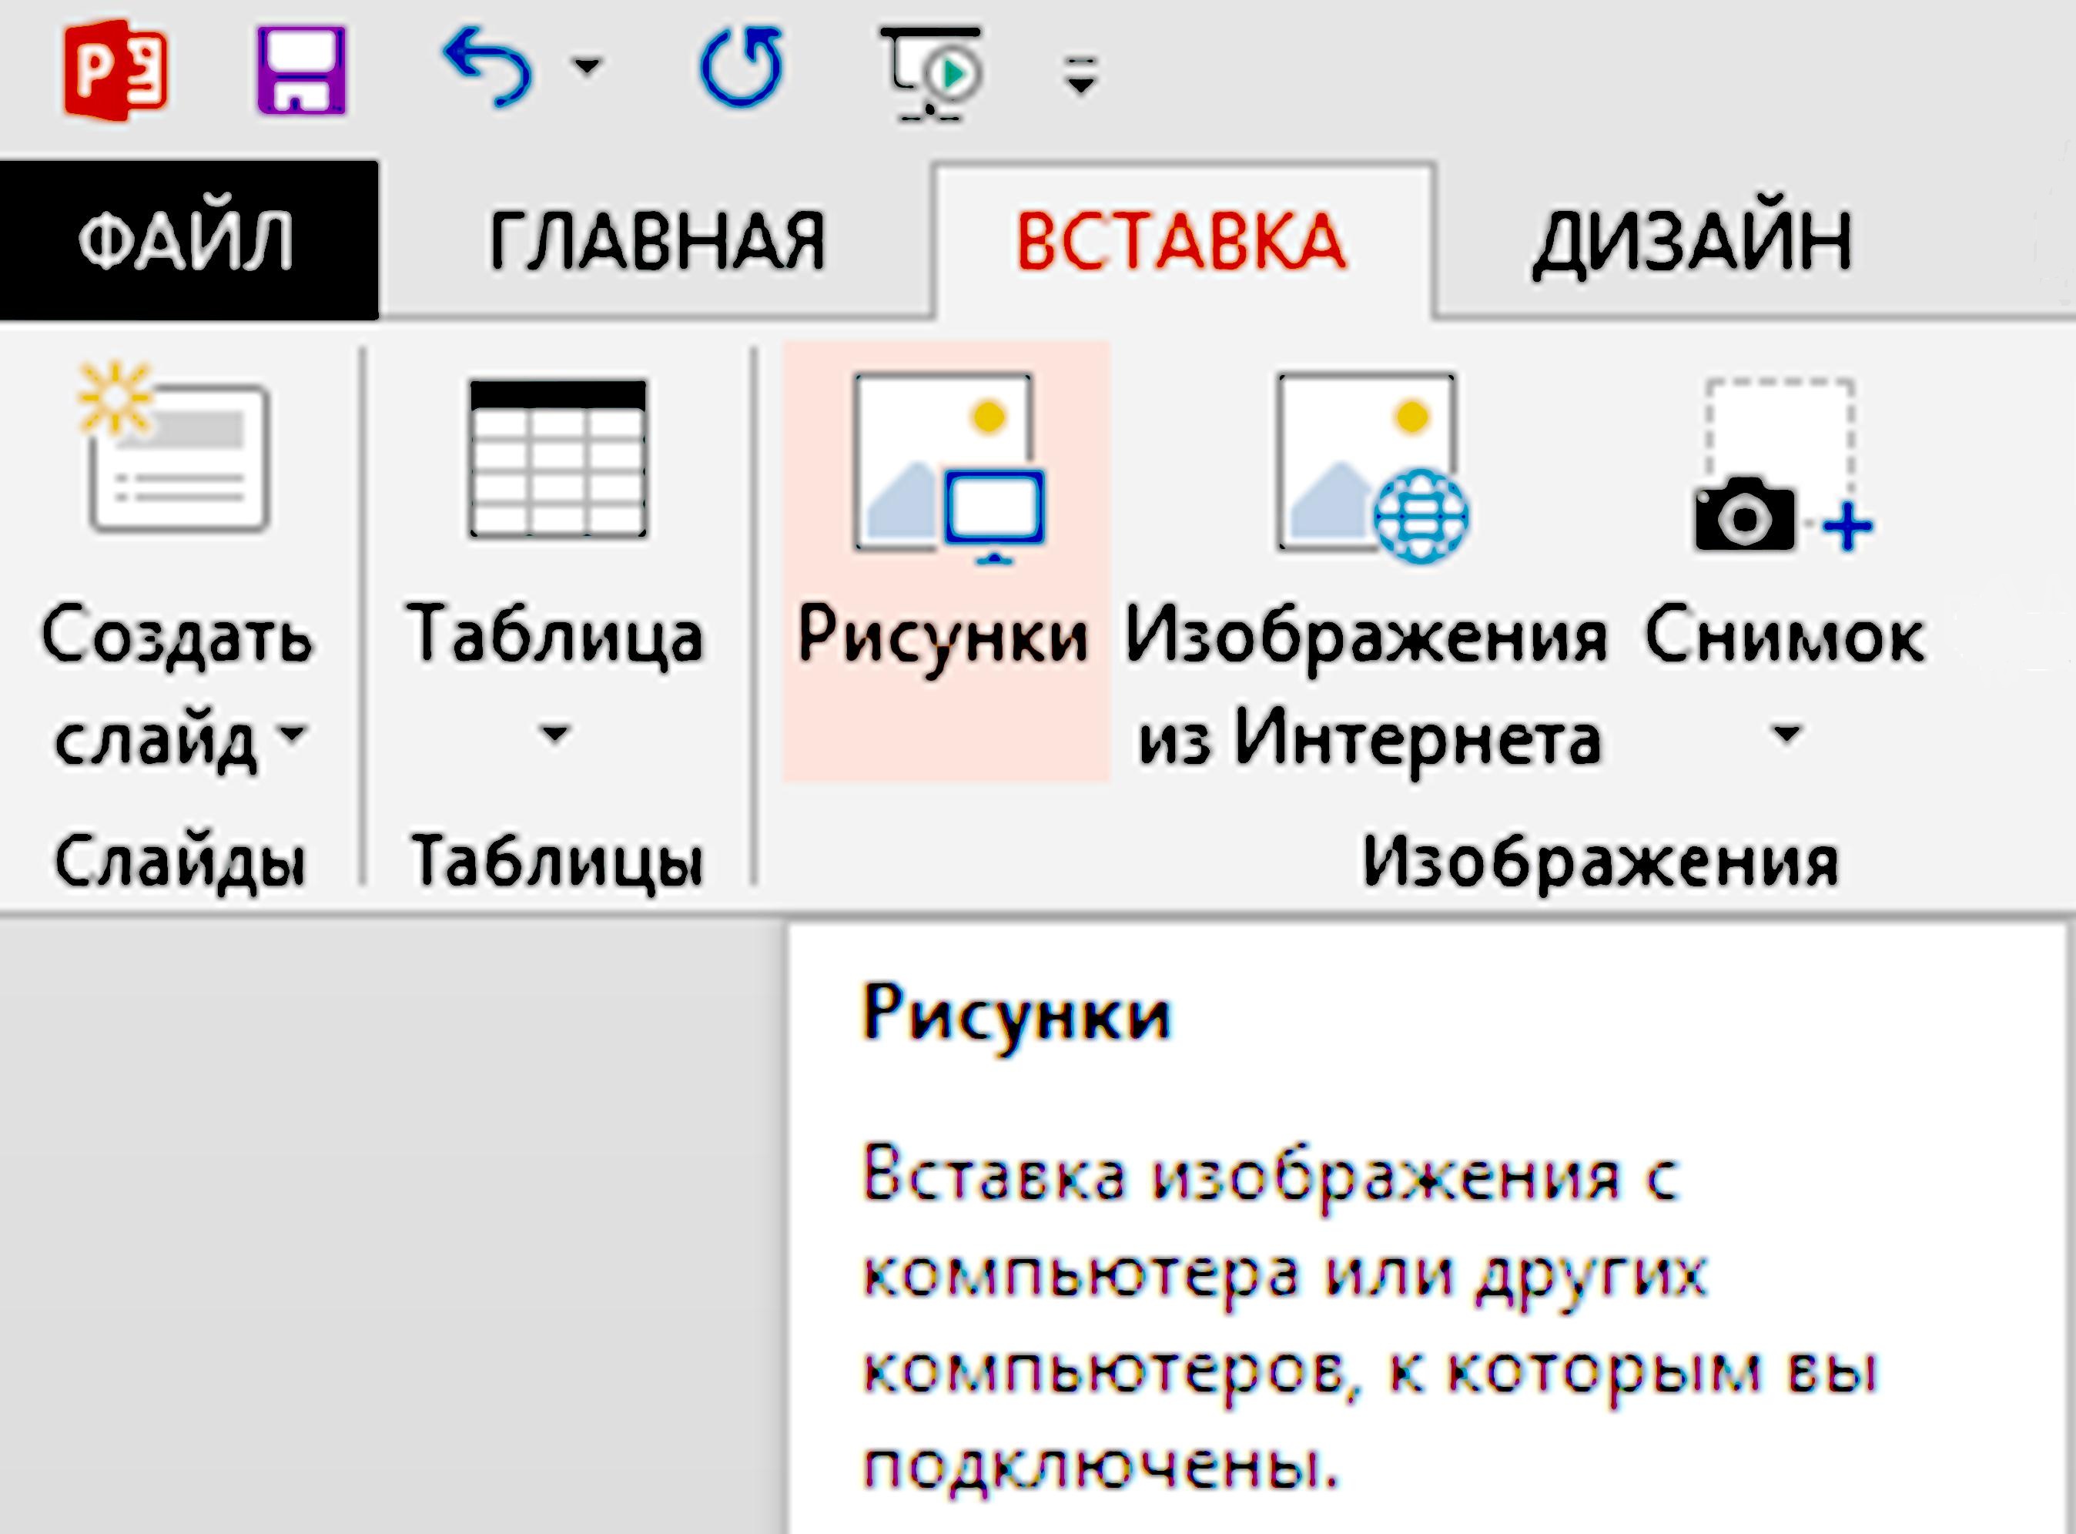This screenshot has height=1534, width=2076.
Task: Select the ВСТАВКА tab
Action: (1182, 240)
